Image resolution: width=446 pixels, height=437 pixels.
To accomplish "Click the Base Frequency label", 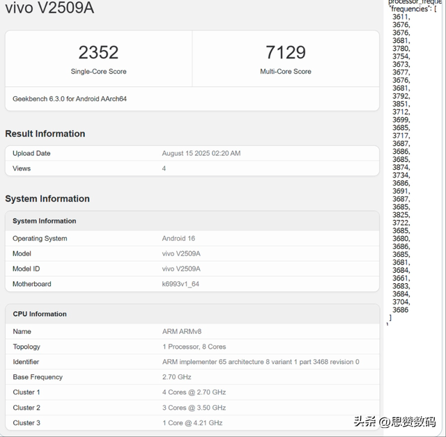I will (x=38, y=377).
